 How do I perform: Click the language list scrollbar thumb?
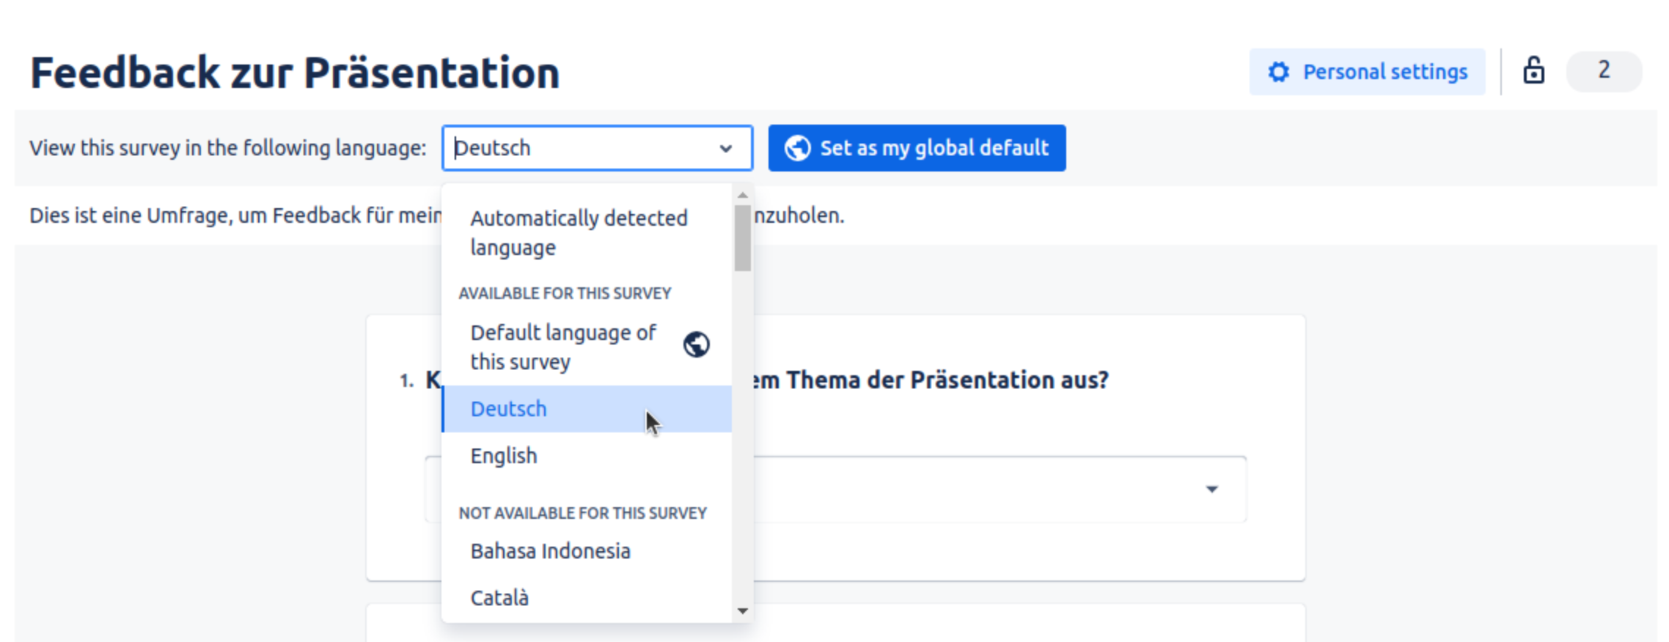(742, 238)
